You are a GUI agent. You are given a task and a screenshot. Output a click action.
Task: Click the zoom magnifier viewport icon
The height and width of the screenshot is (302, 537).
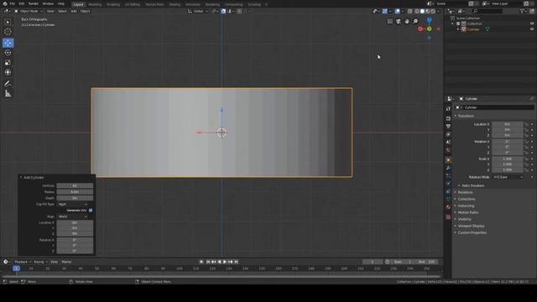[x=415, y=21]
